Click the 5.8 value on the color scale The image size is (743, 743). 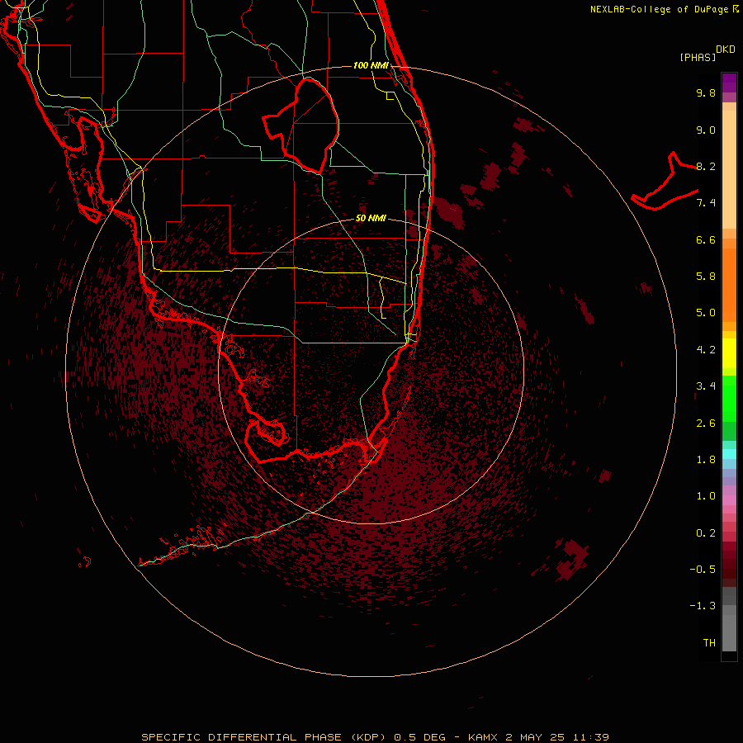point(706,277)
